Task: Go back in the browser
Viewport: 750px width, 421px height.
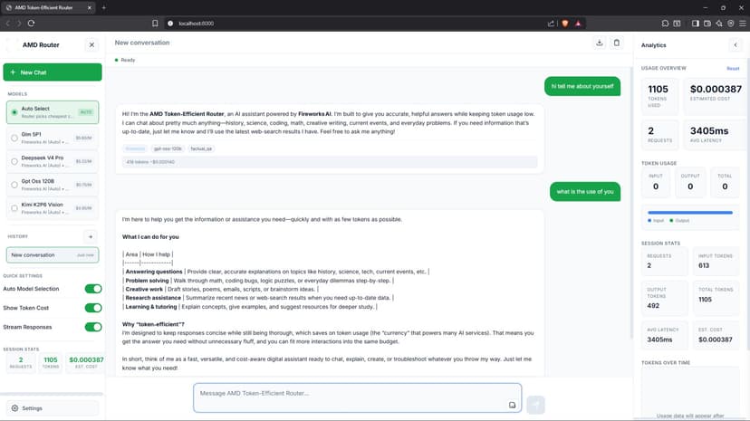Action: [7, 23]
